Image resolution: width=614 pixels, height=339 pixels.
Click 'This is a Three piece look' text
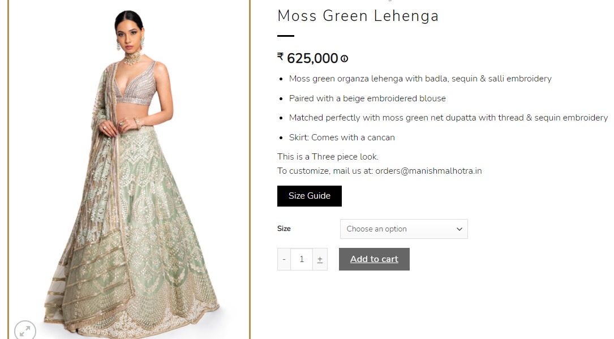[x=328, y=157]
